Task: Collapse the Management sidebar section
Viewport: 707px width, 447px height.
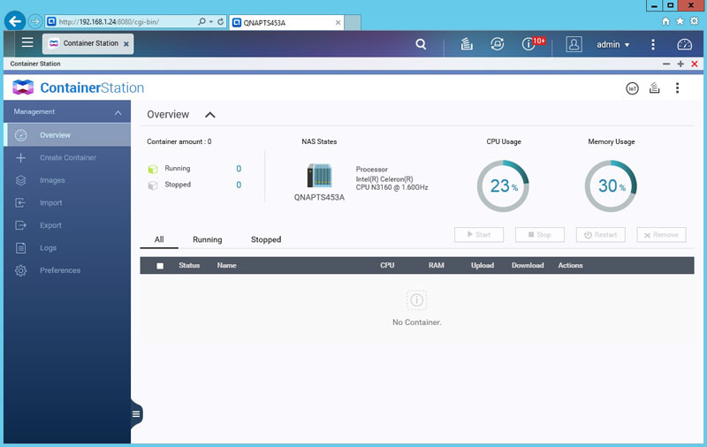Action: pyautogui.click(x=118, y=113)
